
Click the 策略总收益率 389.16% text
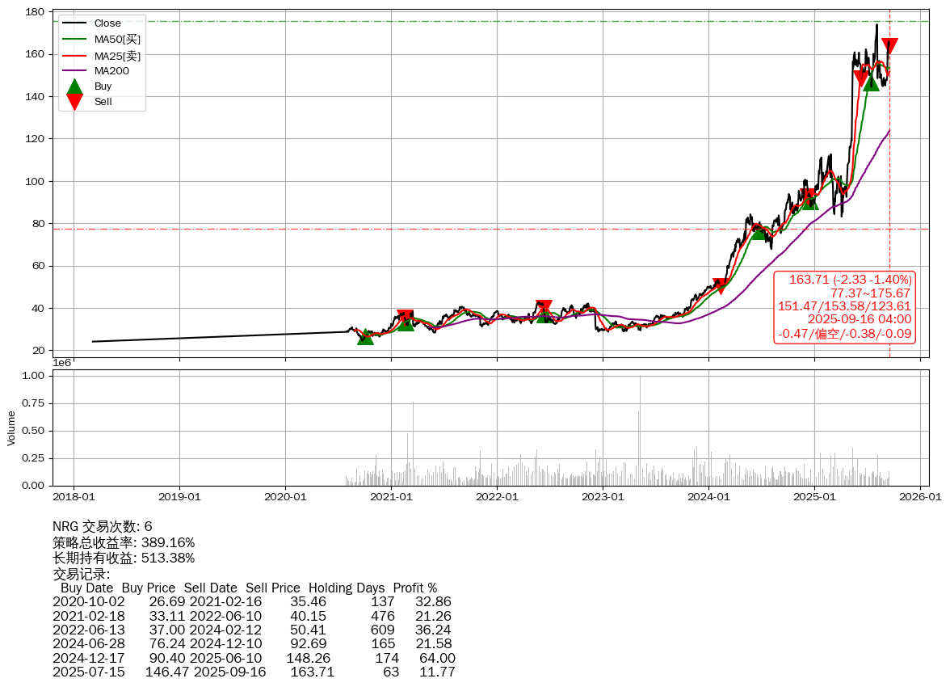point(124,542)
